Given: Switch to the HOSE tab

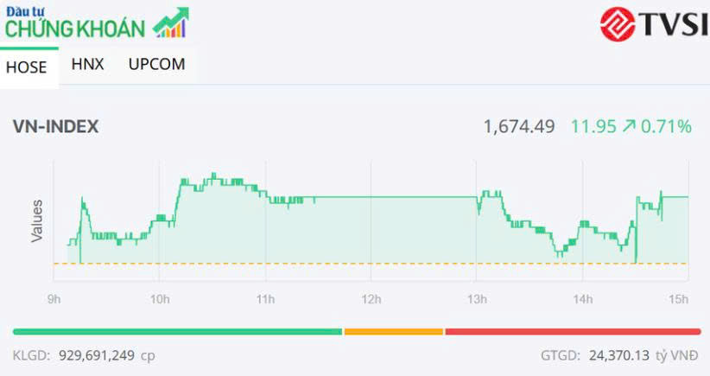Looking at the screenshot, I should pos(27,67).
